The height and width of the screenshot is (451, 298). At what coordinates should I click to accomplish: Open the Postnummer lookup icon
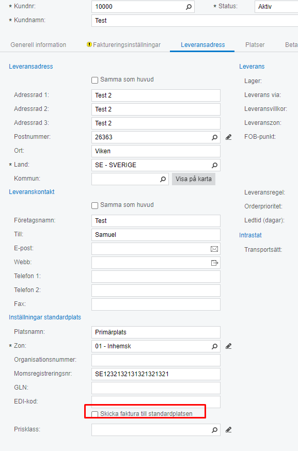tap(214, 137)
